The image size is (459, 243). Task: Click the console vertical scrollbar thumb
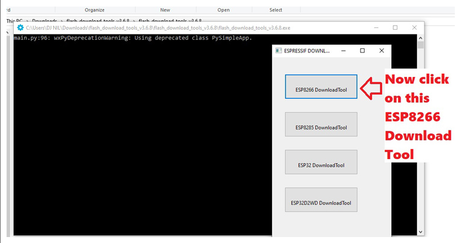[421, 45]
